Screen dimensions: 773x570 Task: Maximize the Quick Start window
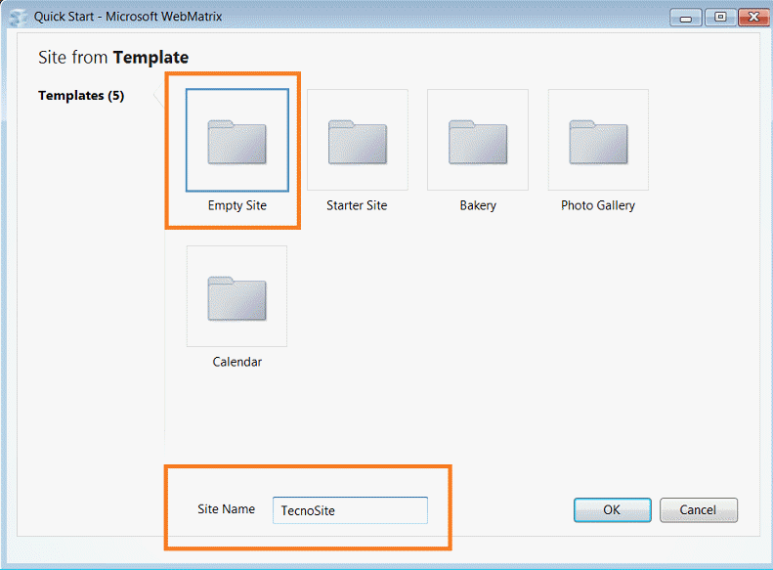coord(719,17)
